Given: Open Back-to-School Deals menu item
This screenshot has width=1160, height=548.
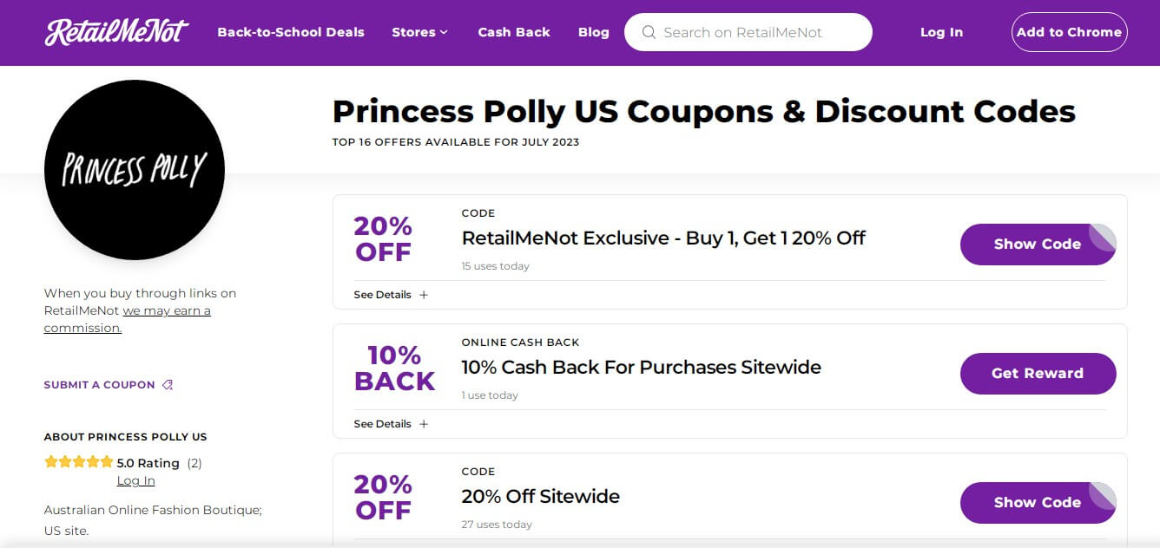Looking at the screenshot, I should click(291, 32).
